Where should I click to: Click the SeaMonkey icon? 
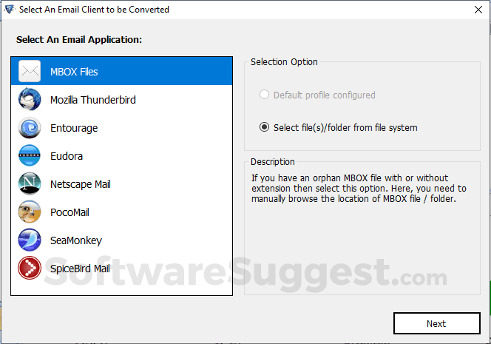coord(30,240)
